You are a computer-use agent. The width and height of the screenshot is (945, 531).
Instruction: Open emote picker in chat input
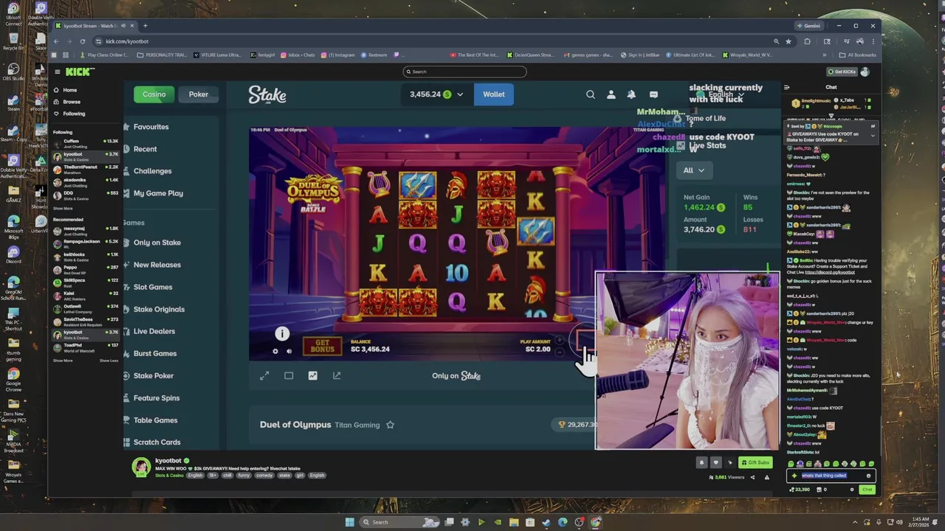coord(868,476)
